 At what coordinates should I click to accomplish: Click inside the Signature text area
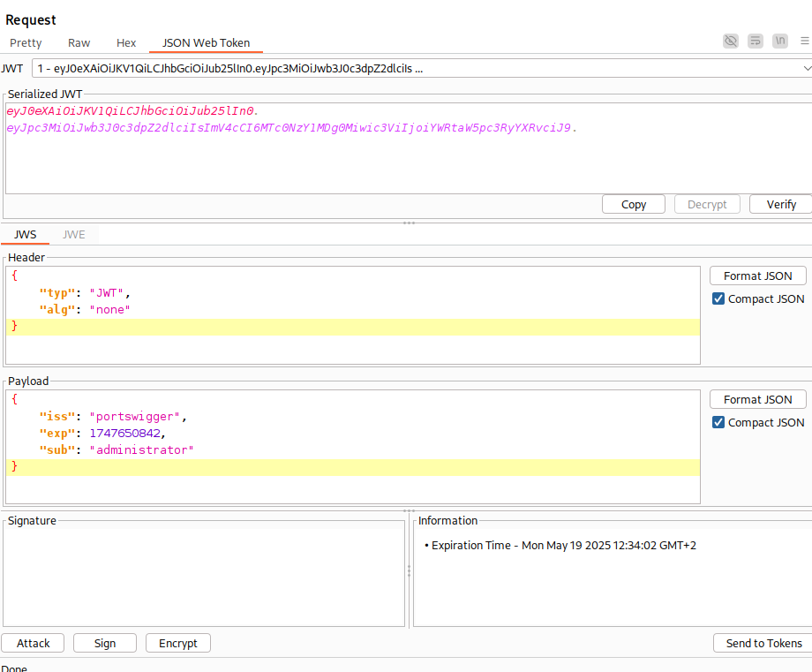(204, 577)
